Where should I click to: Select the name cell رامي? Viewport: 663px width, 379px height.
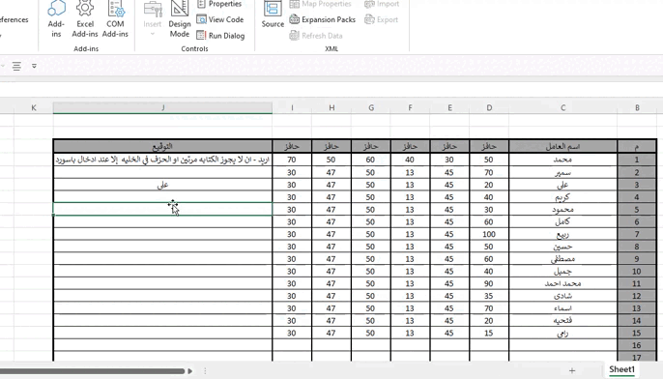tap(563, 333)
